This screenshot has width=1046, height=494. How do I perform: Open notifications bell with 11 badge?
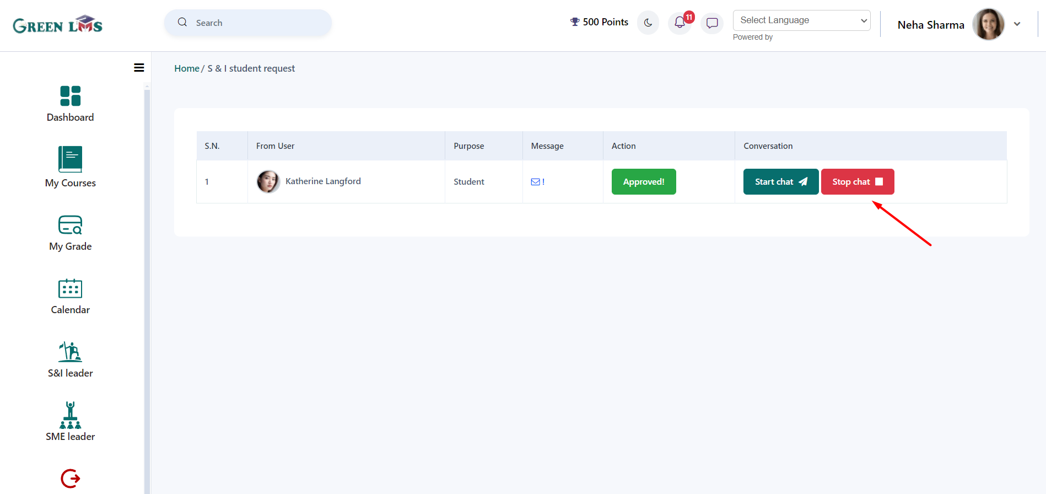pyautogui.click(x=680, y=23)
